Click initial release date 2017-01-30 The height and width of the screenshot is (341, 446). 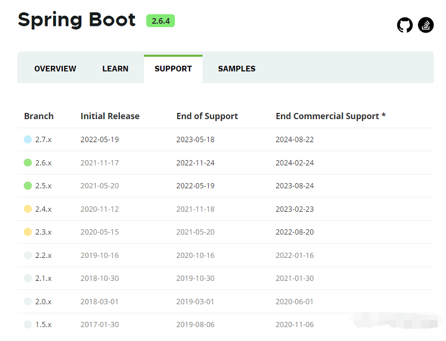tap(99, 325)
